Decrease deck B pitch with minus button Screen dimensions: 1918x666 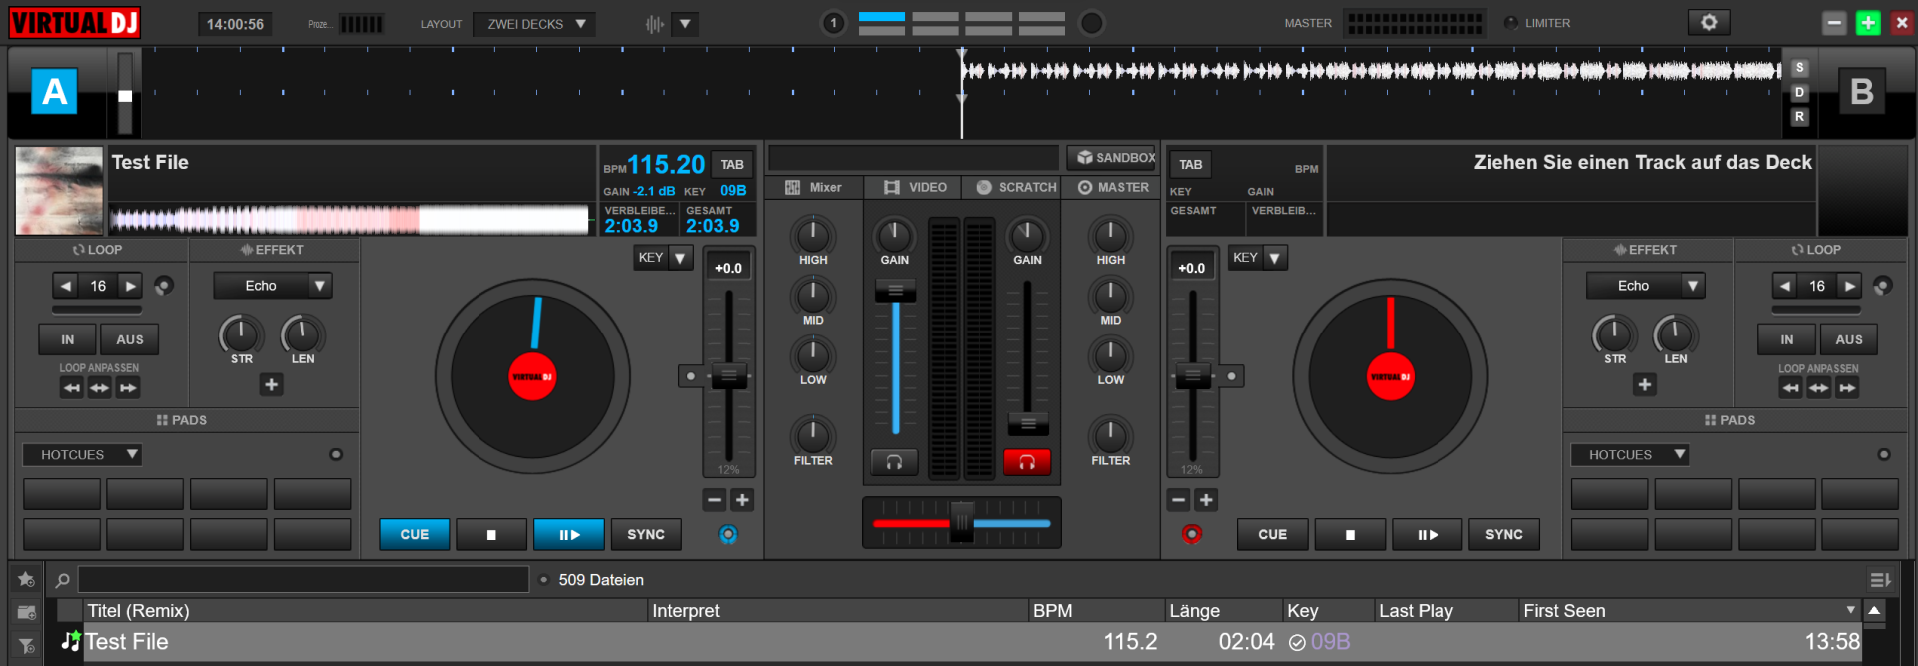(1178, 500)
